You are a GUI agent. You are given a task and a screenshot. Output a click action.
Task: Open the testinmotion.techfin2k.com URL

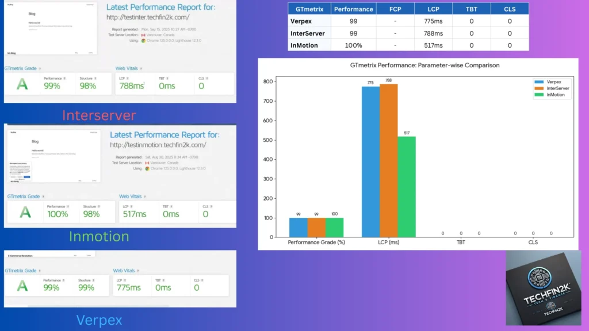[158, 145]
